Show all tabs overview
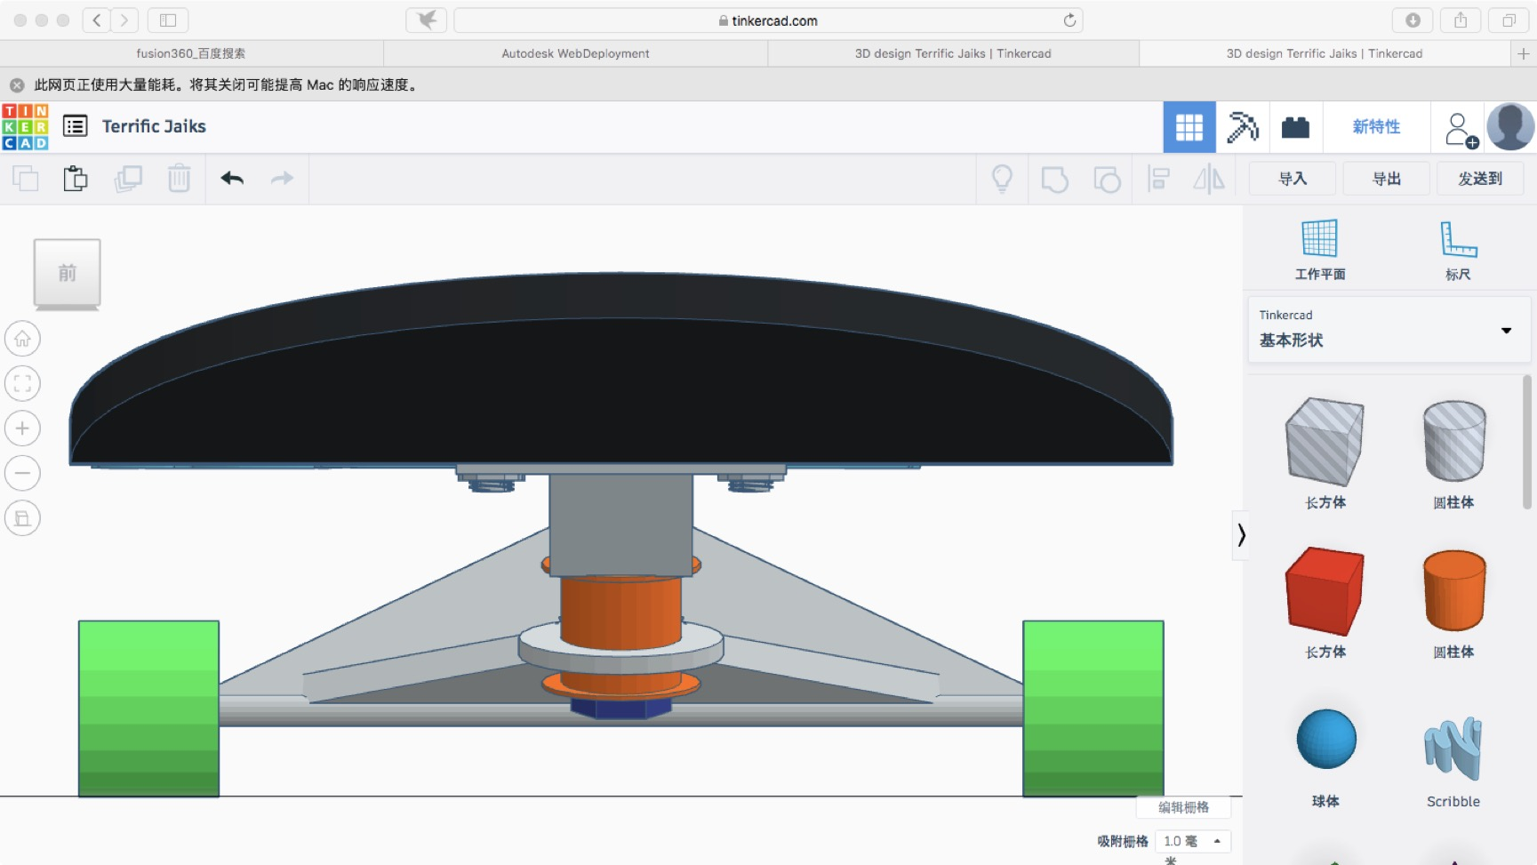 [x=1509, y=20]
